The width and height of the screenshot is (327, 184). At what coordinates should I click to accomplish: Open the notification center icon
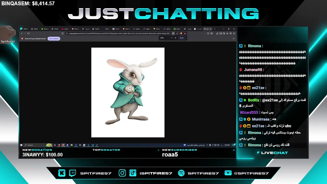click(x=232, y=145)
